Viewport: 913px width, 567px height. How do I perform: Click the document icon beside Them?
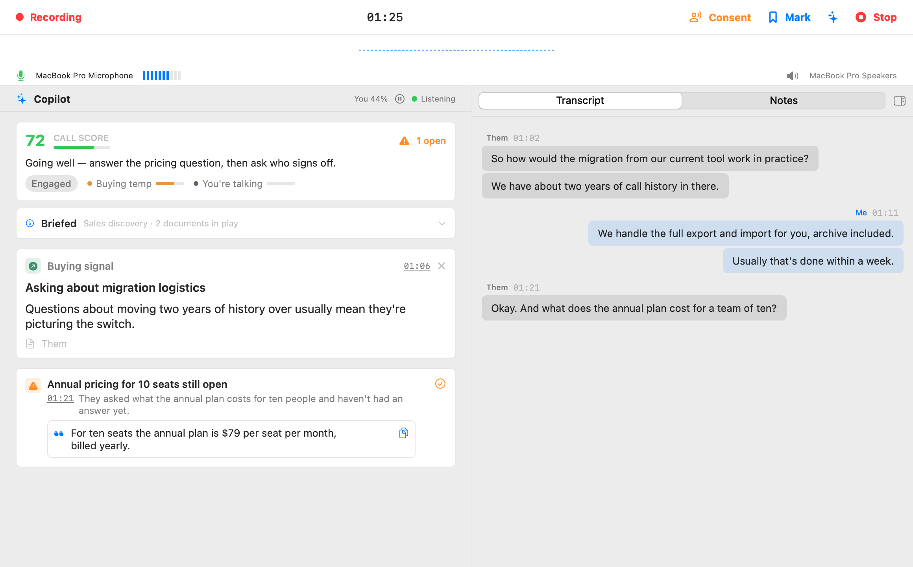[30, 344]
